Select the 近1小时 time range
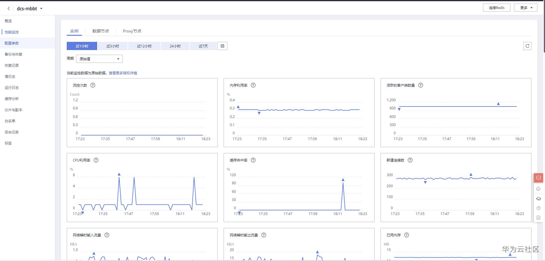The image size is (545, 261). click(x=82, y=46)
